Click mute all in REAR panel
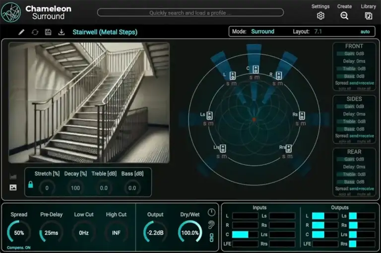Viewport: 381px width, 253px height. tap(364, 194)
